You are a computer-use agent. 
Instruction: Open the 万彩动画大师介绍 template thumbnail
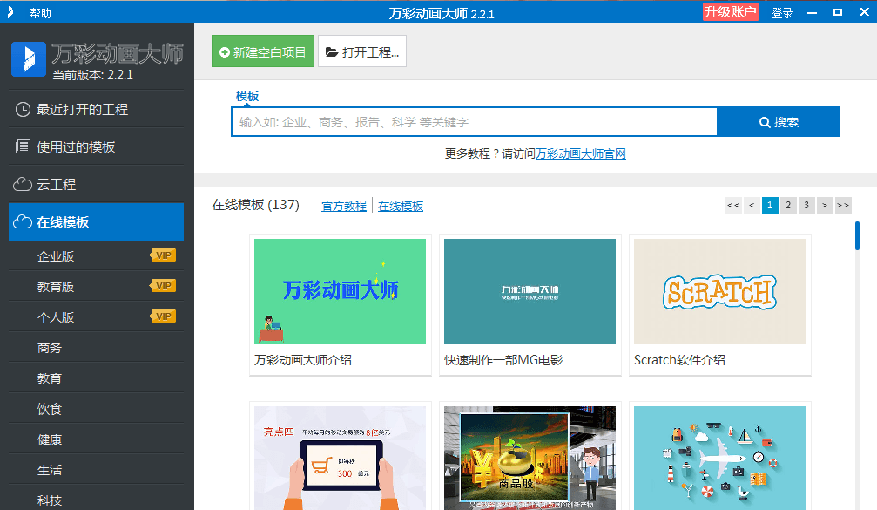tap(340, 291)
